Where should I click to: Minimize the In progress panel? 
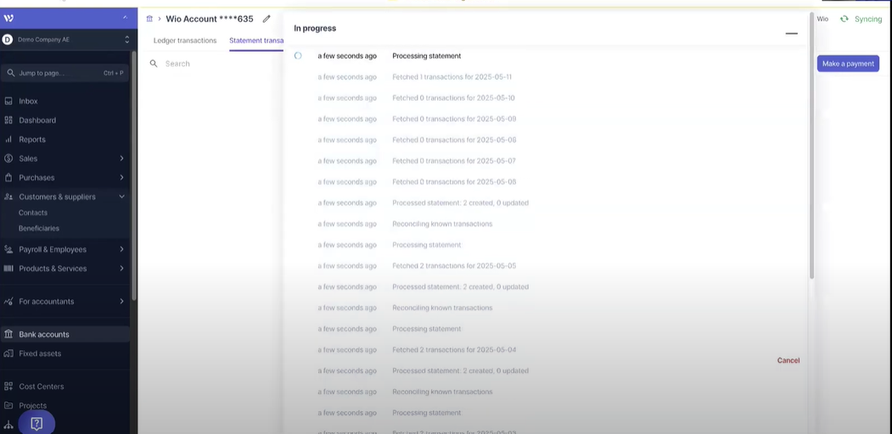pos(791,34)
